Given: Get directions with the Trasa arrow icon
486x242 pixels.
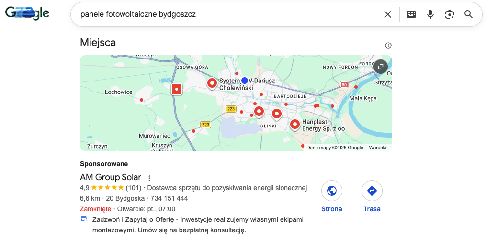Looking at the screenshot, I should 372,191.
